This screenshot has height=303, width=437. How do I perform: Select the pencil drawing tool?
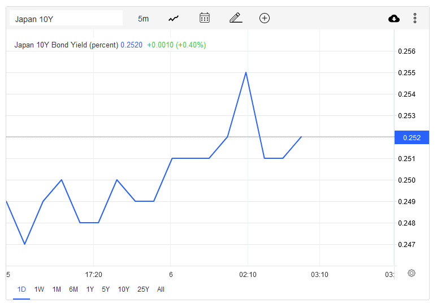[236, 18]
